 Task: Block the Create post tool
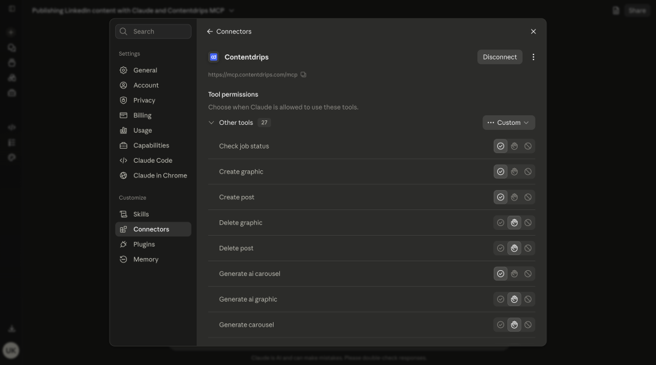[528, 197]
